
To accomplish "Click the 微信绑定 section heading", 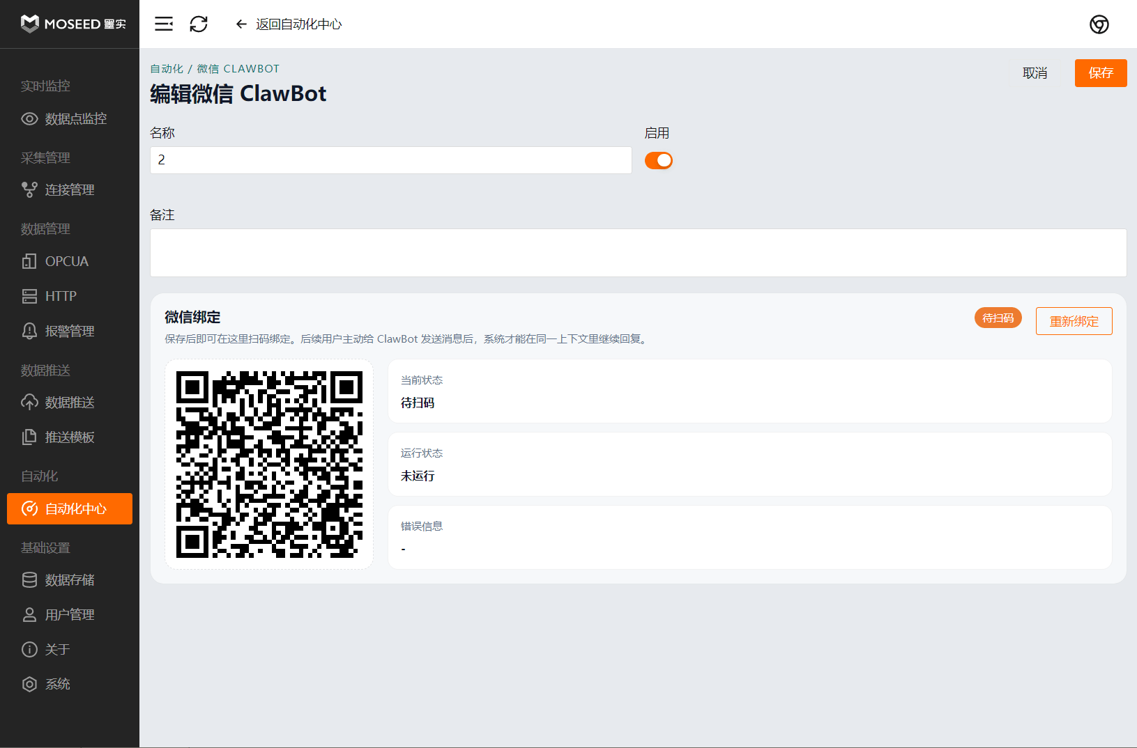I will 192,318.
